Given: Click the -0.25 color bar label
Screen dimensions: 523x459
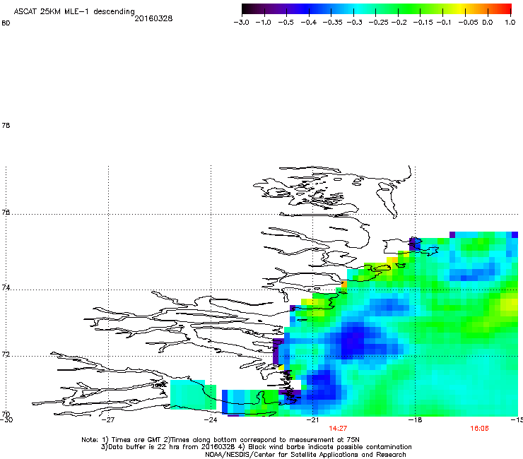Looking at the screenshot, I should [378, 23].
